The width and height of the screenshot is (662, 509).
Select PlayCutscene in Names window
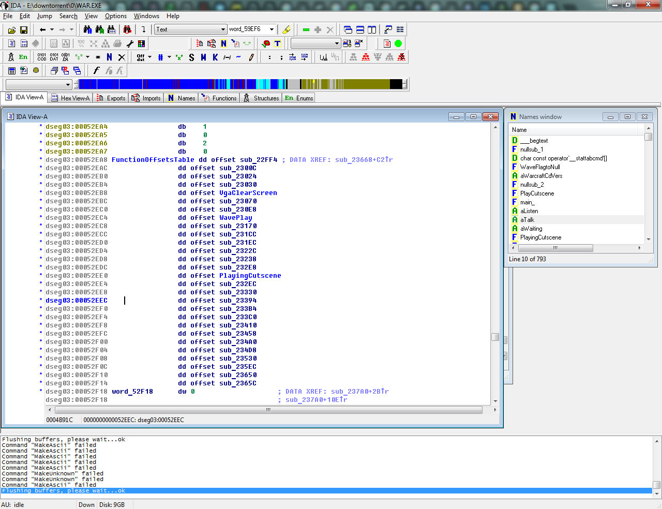[537, 193]
